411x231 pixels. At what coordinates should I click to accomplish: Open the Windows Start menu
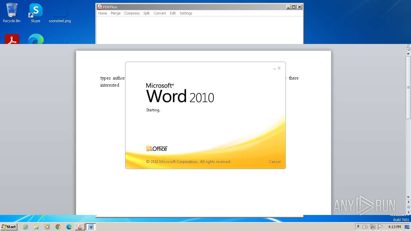pyautogui.click(x=9, y=227)
